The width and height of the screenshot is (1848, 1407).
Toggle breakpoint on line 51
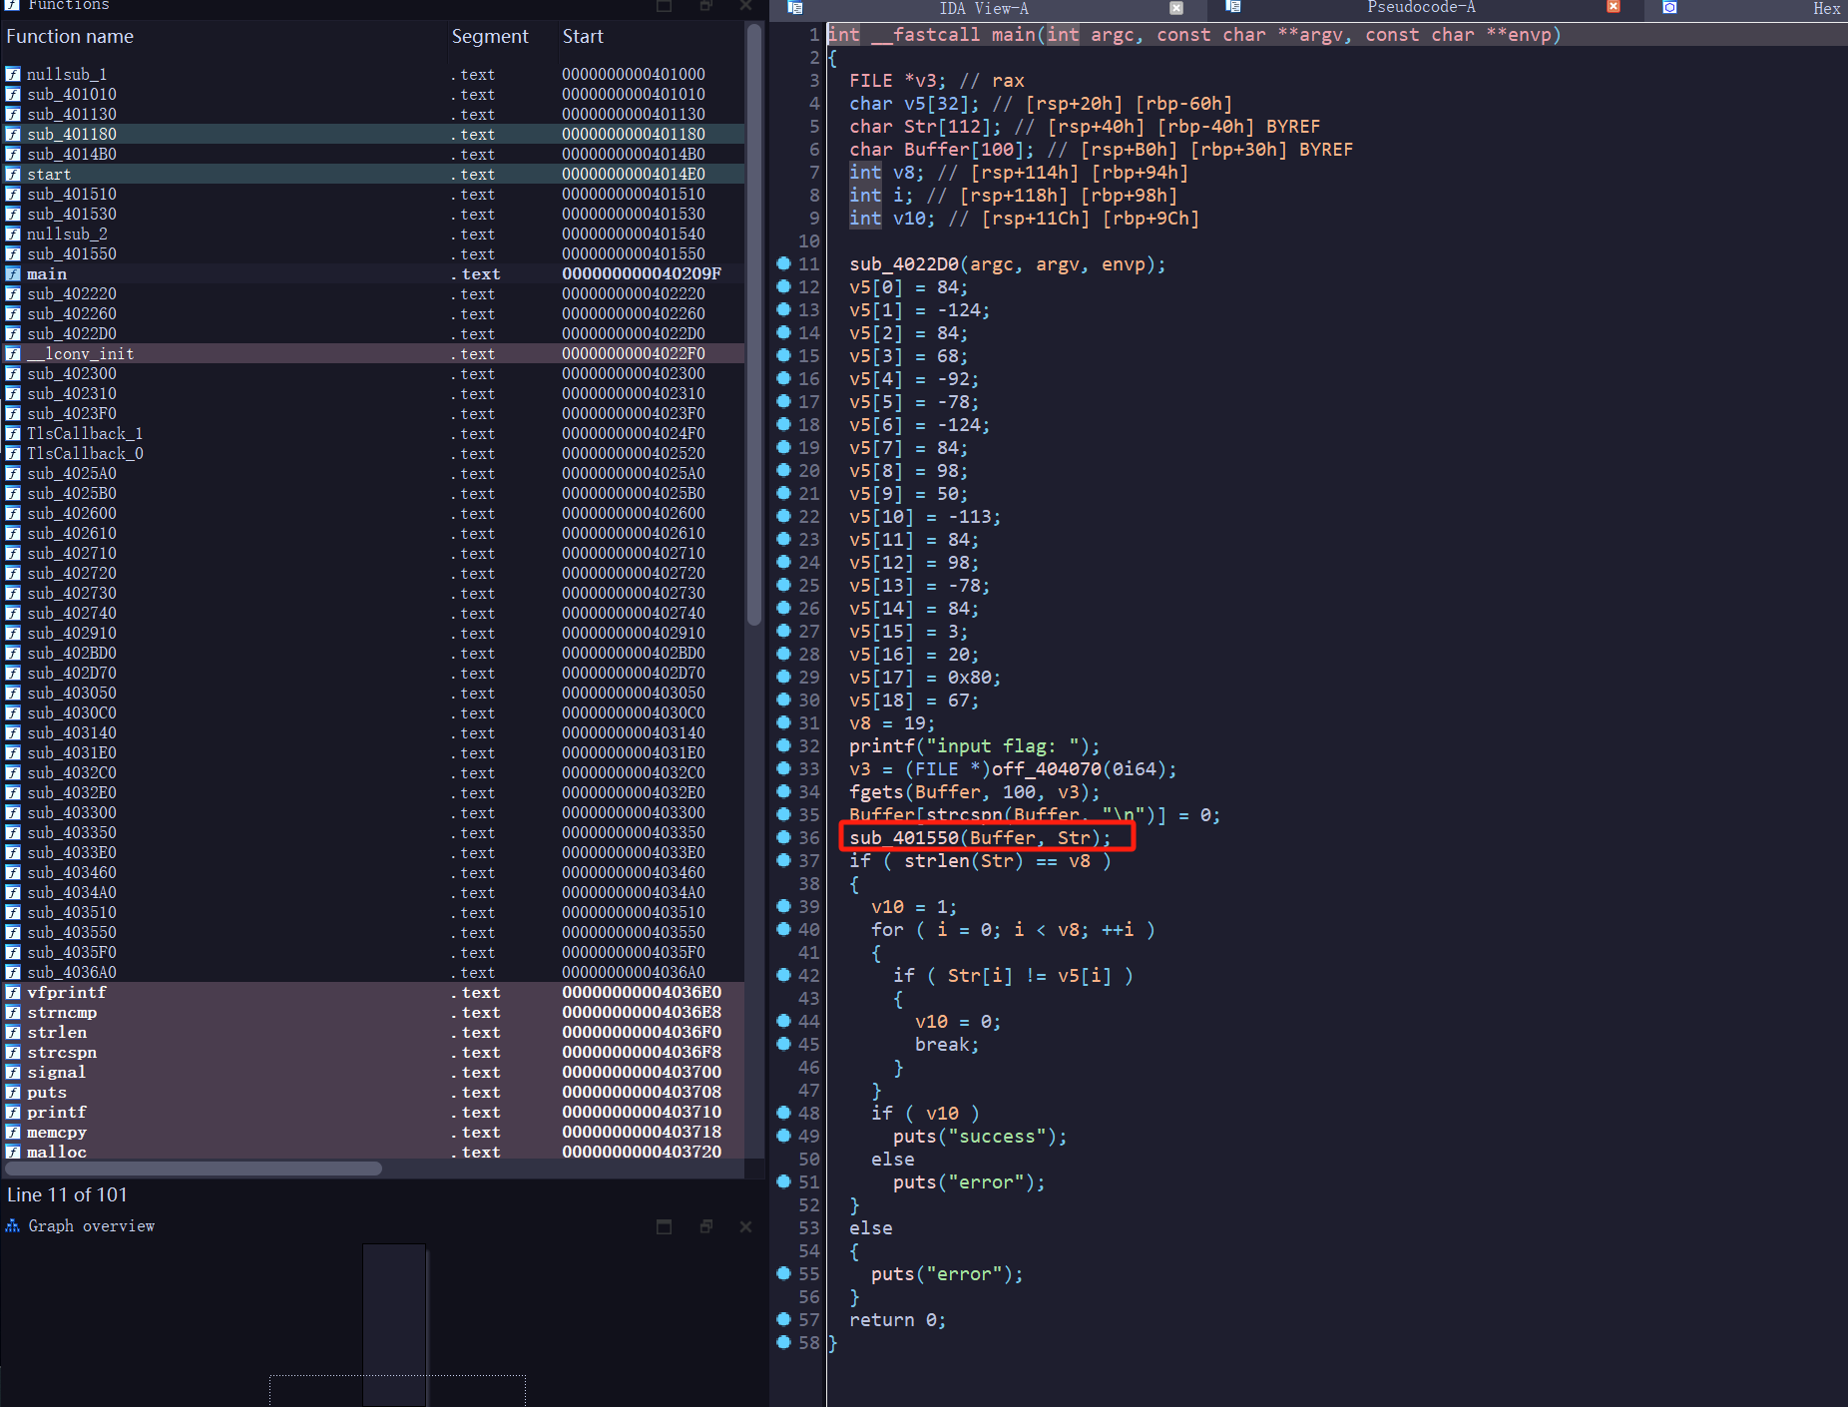[783, 1181]
